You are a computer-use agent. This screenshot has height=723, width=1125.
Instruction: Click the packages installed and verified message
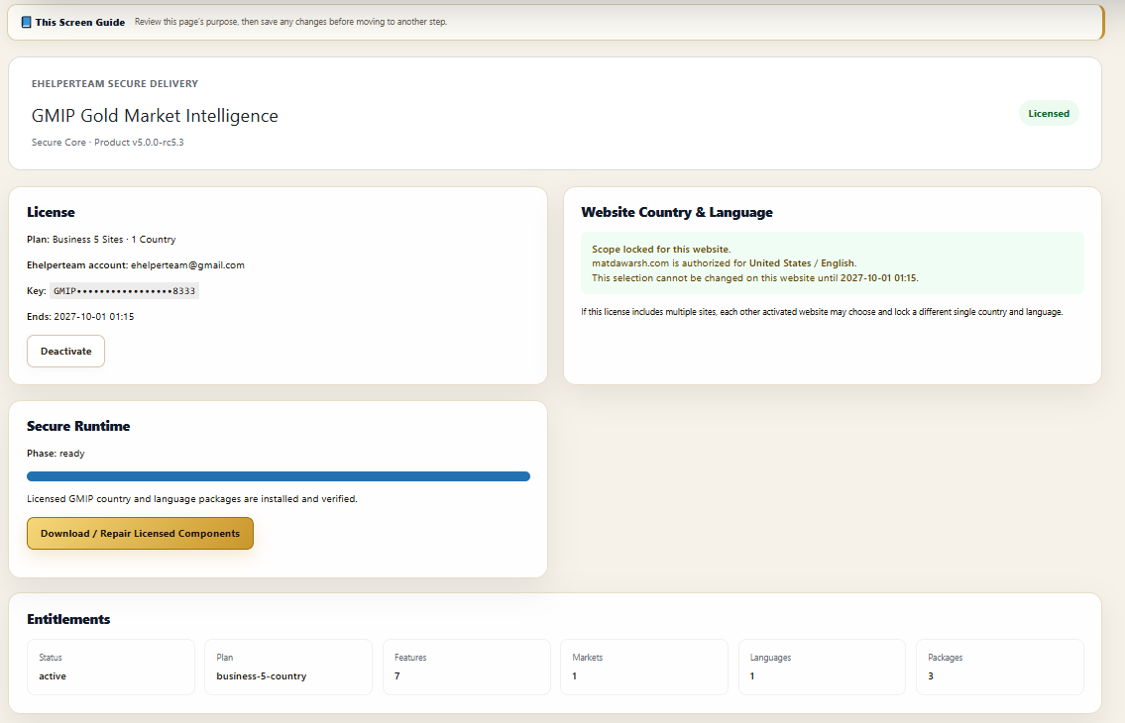point(192,498)
